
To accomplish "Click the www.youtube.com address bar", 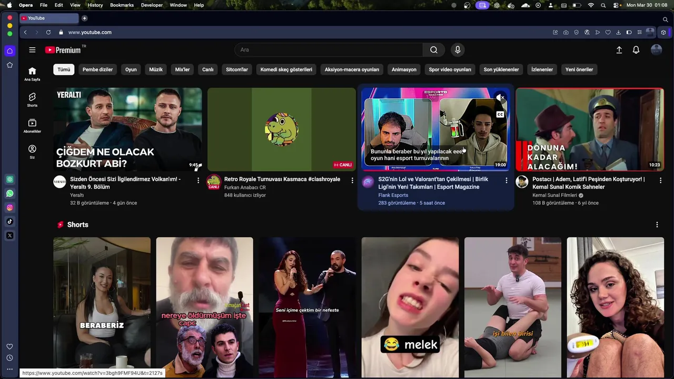I will pos(90,32).
